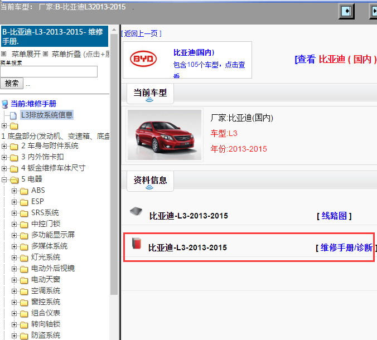Expand the 灯光系统 tree node
This screenshot has width=377, height=340.
(14, 258)
